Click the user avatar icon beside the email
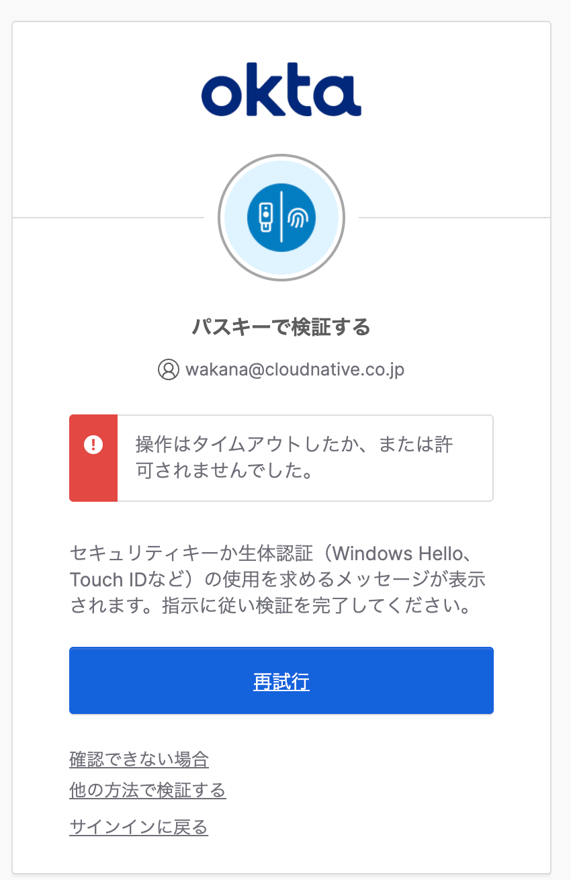Screen dimensions: 571x892 (168, 369)
